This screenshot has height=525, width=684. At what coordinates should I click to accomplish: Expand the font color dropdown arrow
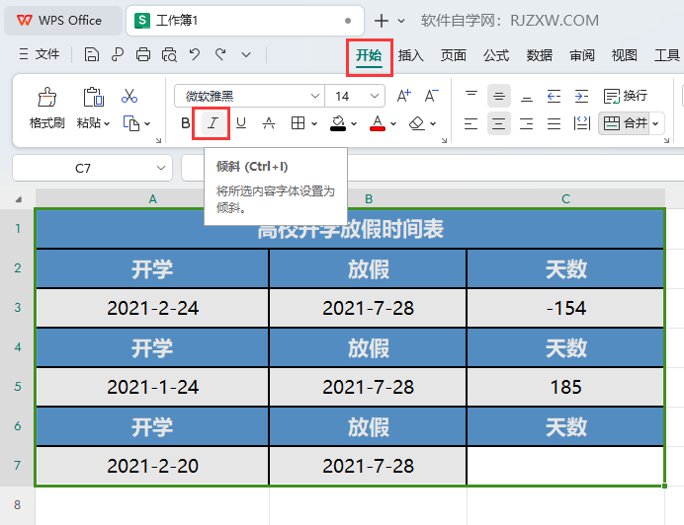coord(393,124)
